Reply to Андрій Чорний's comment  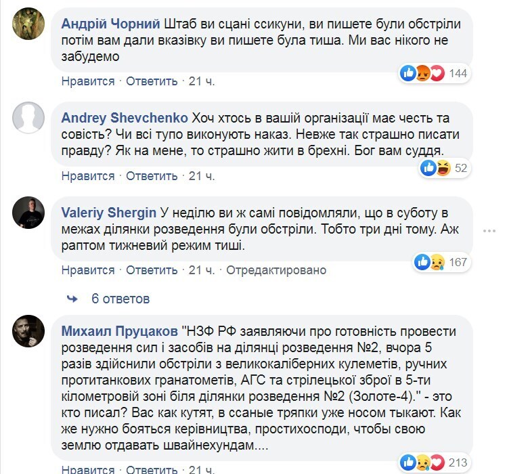[x=152, y=81]
